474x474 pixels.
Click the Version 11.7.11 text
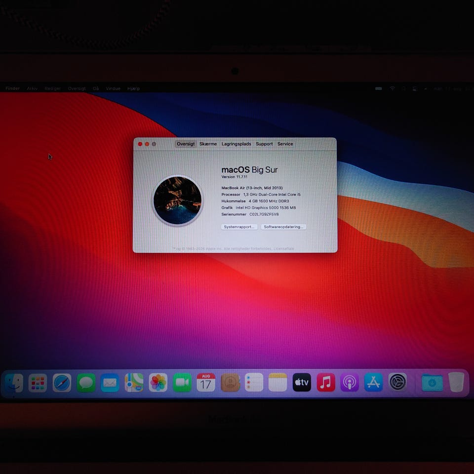[234, 177]
